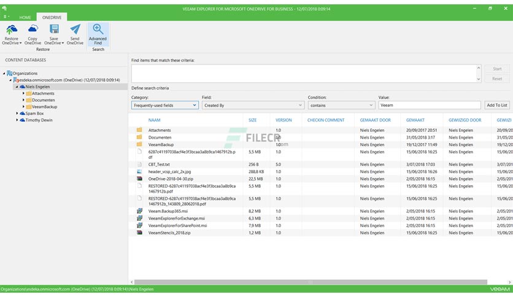Select the Veeam.Backup365.msi file name
The width and height of the screenshot is (513, 297).
pos(168,211)
